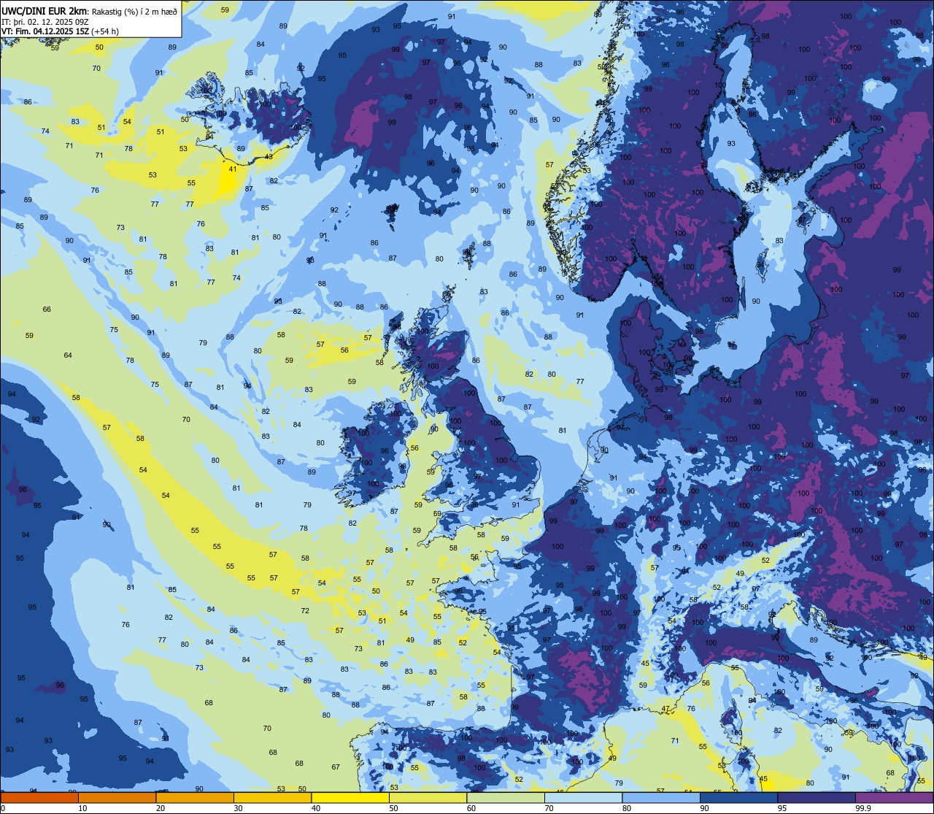Image resolution: width=934 pixels, height=814 pixels.
Task: Click the '43' humidity value near Iceland's coast
Action: [269, 157]
